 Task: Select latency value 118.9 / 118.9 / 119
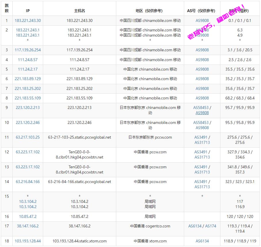240,241
